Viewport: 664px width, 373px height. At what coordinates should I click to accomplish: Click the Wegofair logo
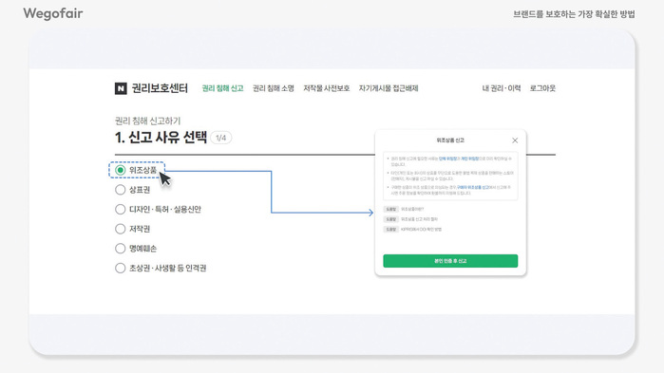[53, 13]
